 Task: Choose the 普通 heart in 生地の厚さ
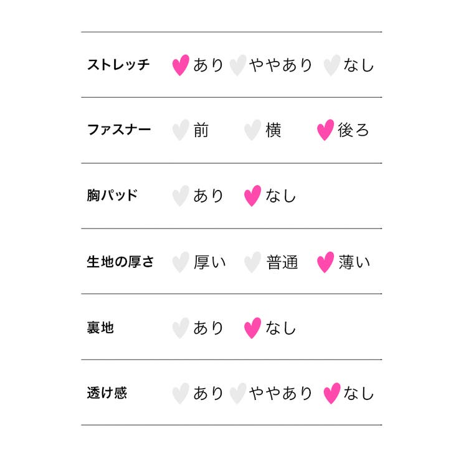tap(252, 262)
